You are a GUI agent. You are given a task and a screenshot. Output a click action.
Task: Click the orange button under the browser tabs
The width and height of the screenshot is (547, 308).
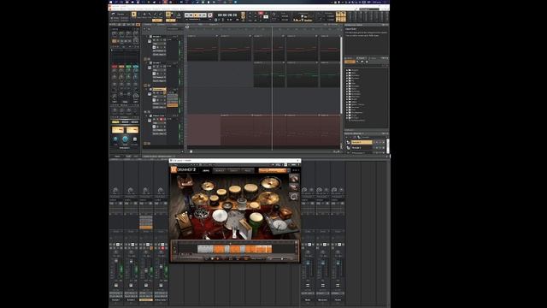coord(350,62)
